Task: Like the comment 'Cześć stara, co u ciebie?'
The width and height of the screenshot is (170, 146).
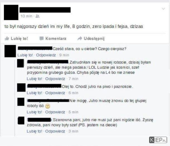Action: [25, 55]
